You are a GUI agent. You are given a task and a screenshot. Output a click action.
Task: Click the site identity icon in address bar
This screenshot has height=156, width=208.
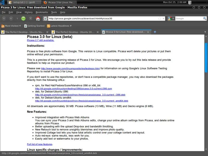(x=45, y=18)
